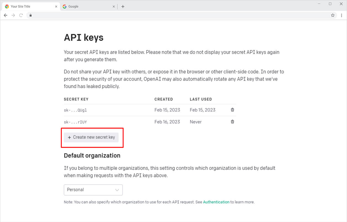Minimize the browser window

pyautogui.click(x=319, y=4)
